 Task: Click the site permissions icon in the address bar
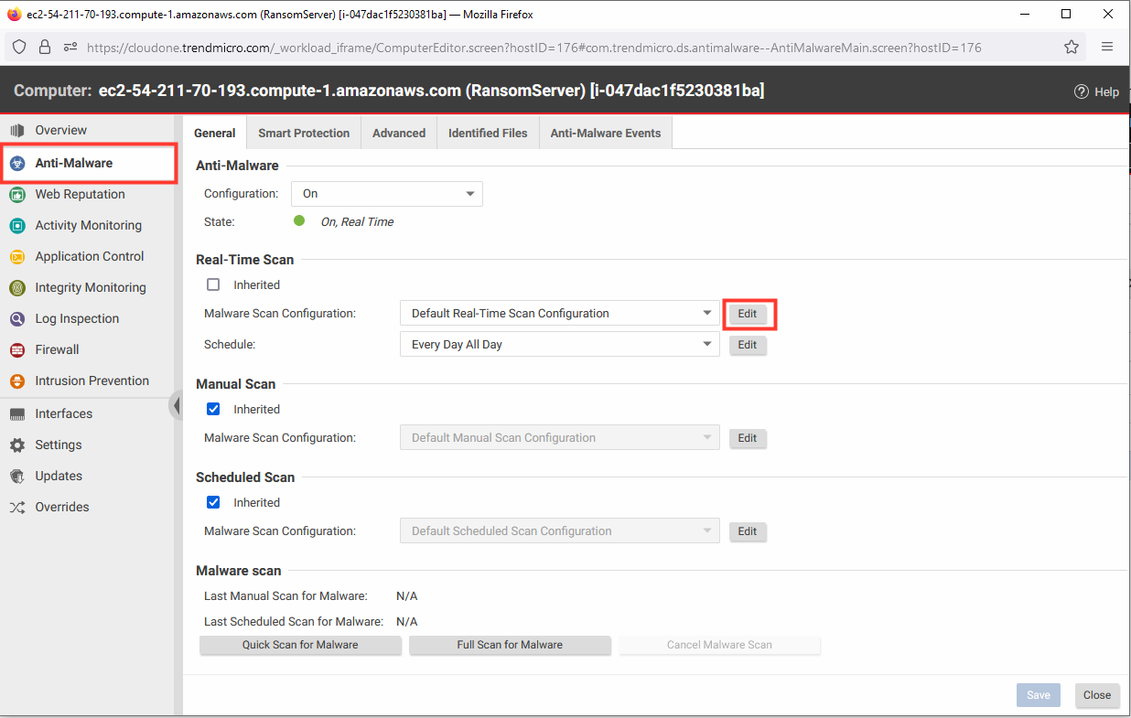tap(70, 48)
